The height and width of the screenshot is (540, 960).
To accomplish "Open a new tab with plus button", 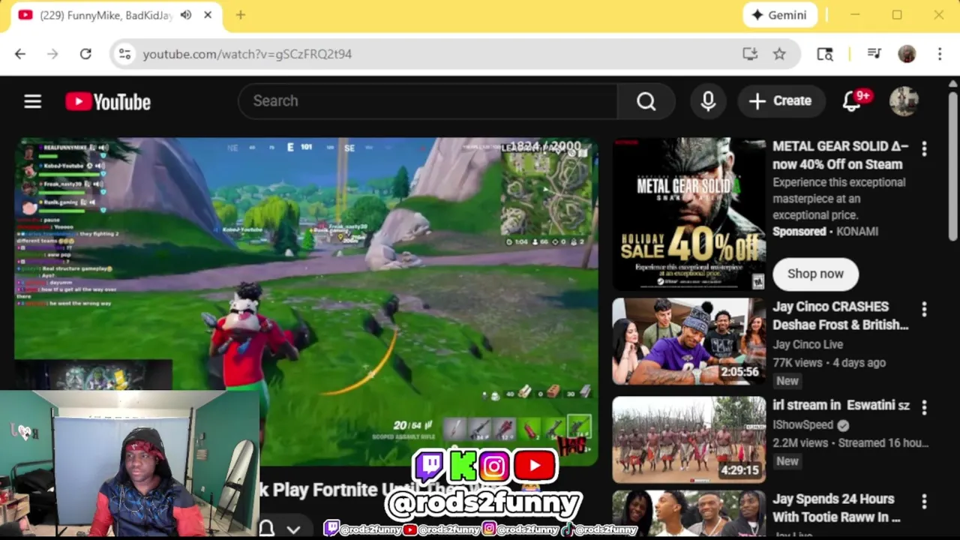I will click(x=240, y=15).
